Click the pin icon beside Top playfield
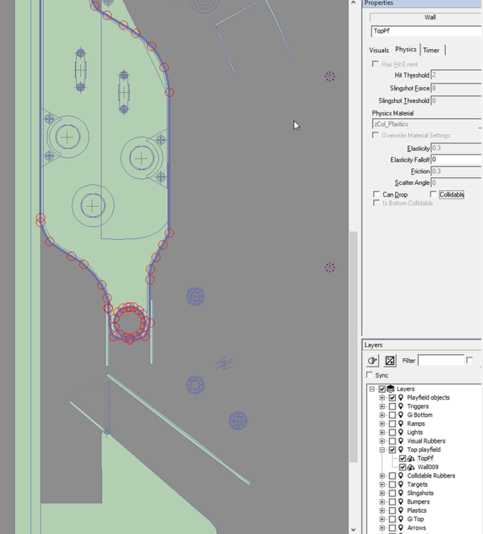The height and width of the screenshot is (534, 483). coord(401,449)
